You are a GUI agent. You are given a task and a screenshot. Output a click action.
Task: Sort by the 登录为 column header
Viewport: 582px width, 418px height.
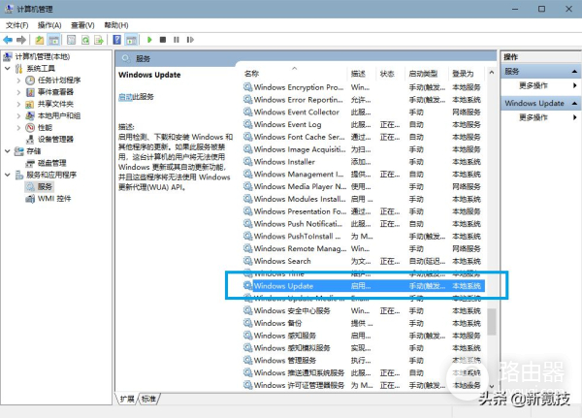[467, 74]
